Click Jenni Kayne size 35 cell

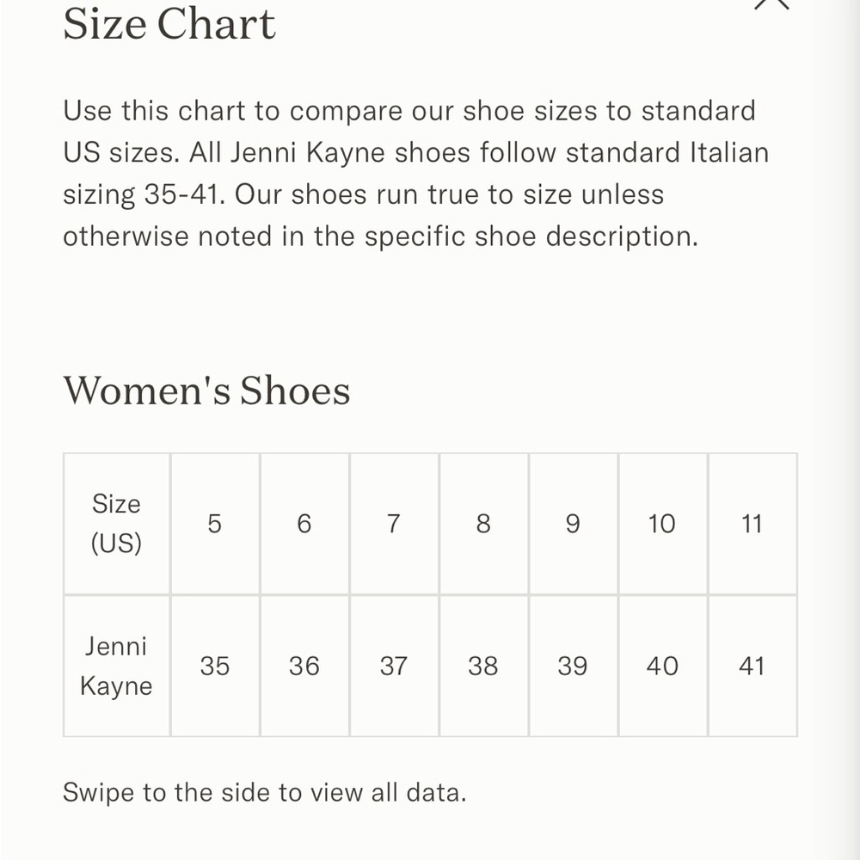(x=215, y=666)
